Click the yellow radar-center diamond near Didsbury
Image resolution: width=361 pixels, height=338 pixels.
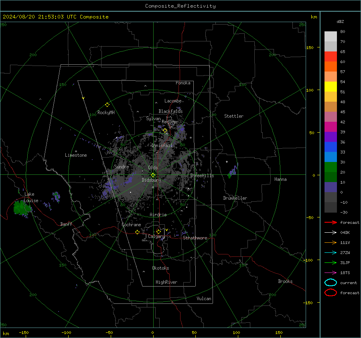(x=153, y=175)
